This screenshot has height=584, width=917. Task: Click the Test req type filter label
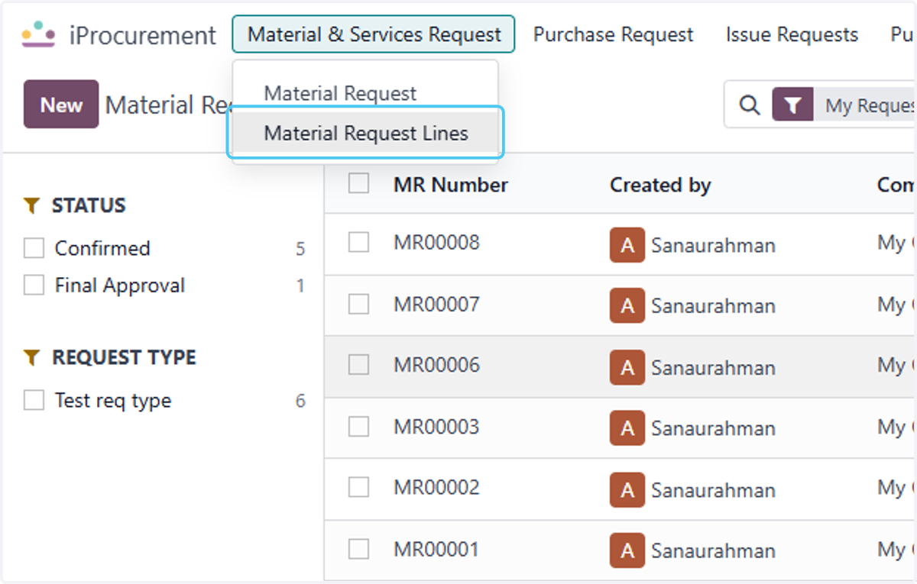coord(113,401)
